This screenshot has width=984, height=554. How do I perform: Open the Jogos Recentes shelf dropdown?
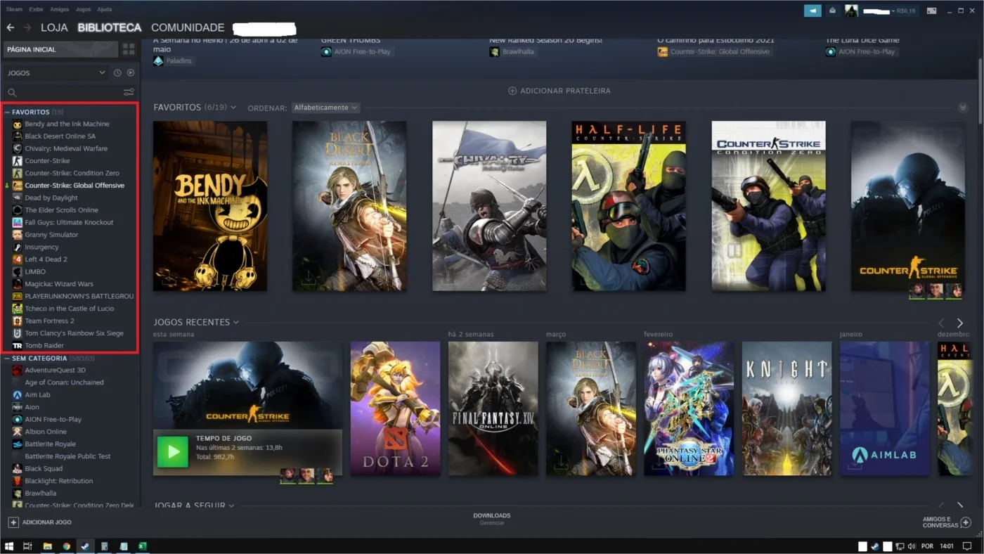(236, 322)
